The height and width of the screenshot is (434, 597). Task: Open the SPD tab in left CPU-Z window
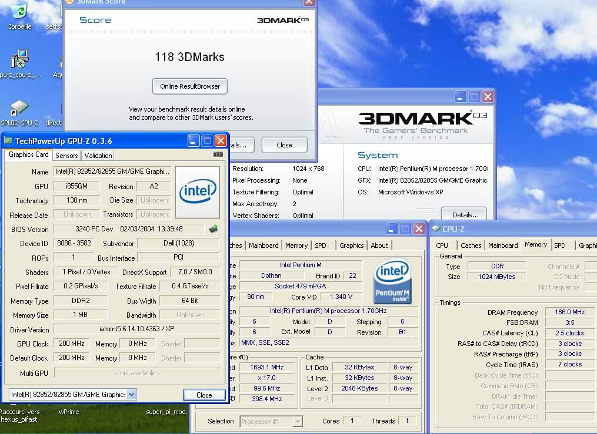(321, 245)
